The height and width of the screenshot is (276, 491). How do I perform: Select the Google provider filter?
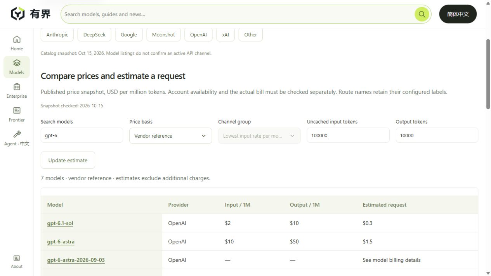(x=129, y=34)
